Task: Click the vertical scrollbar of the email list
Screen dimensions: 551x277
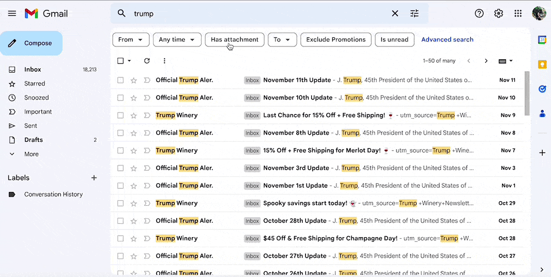Action: click(527, 93)
